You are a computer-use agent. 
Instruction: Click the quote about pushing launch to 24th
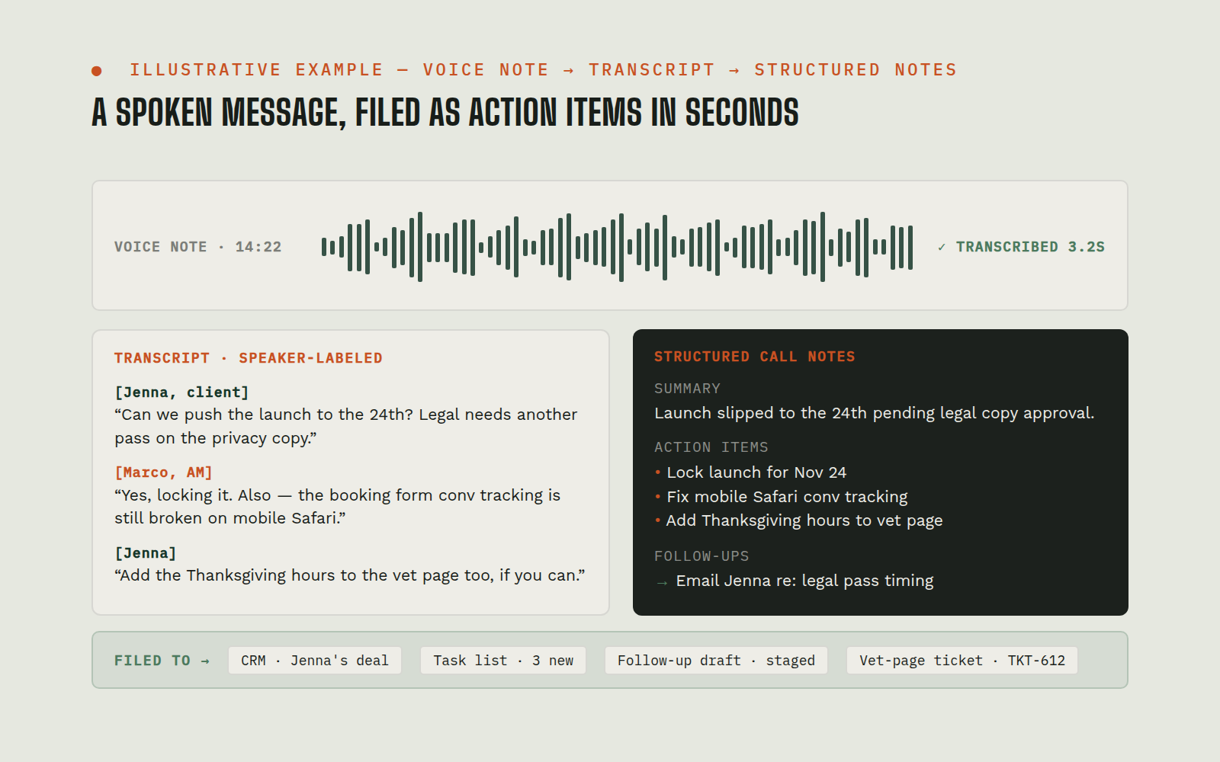tap(346, 426)
